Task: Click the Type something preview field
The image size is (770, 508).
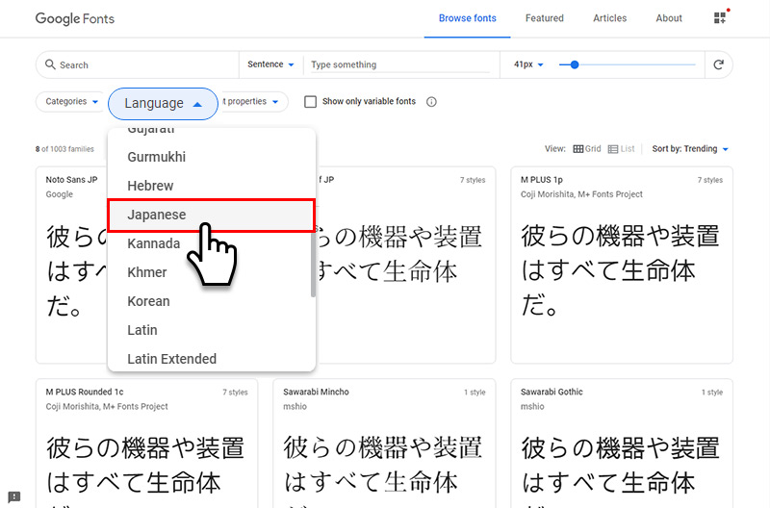Action: tap(400, 64)
